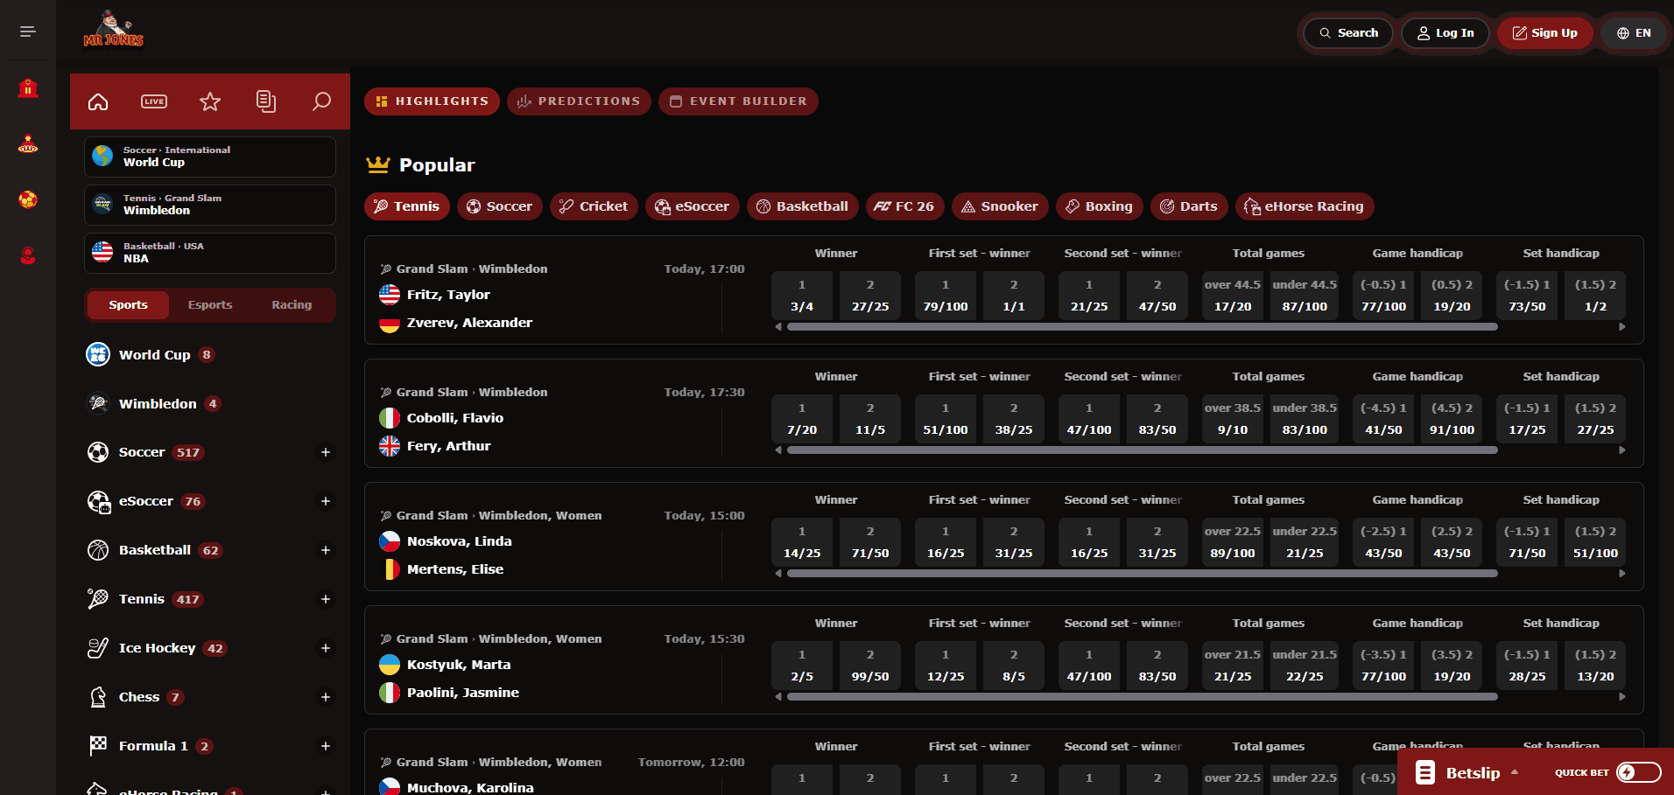Open the hamburger menu icon
Image resolution: width=1674 pixels, height=795 pixels.
[x=28, y=31]
